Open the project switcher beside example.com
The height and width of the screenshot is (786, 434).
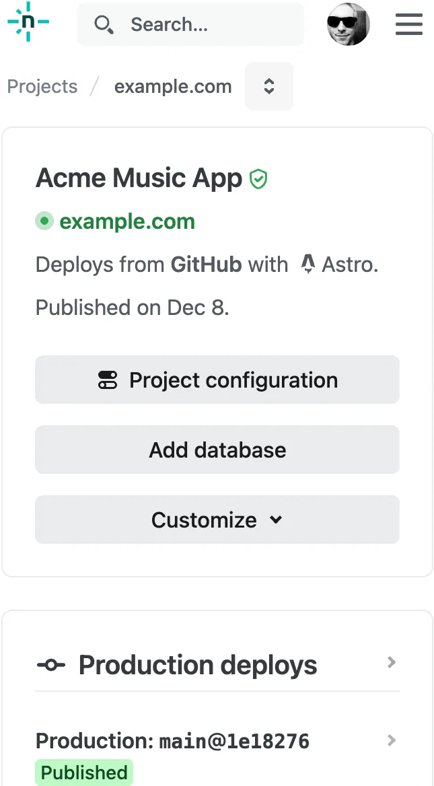coord(268,86)
